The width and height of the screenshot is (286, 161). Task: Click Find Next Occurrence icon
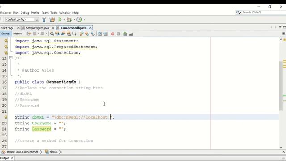pyautogui.click(x=63, y=34)
